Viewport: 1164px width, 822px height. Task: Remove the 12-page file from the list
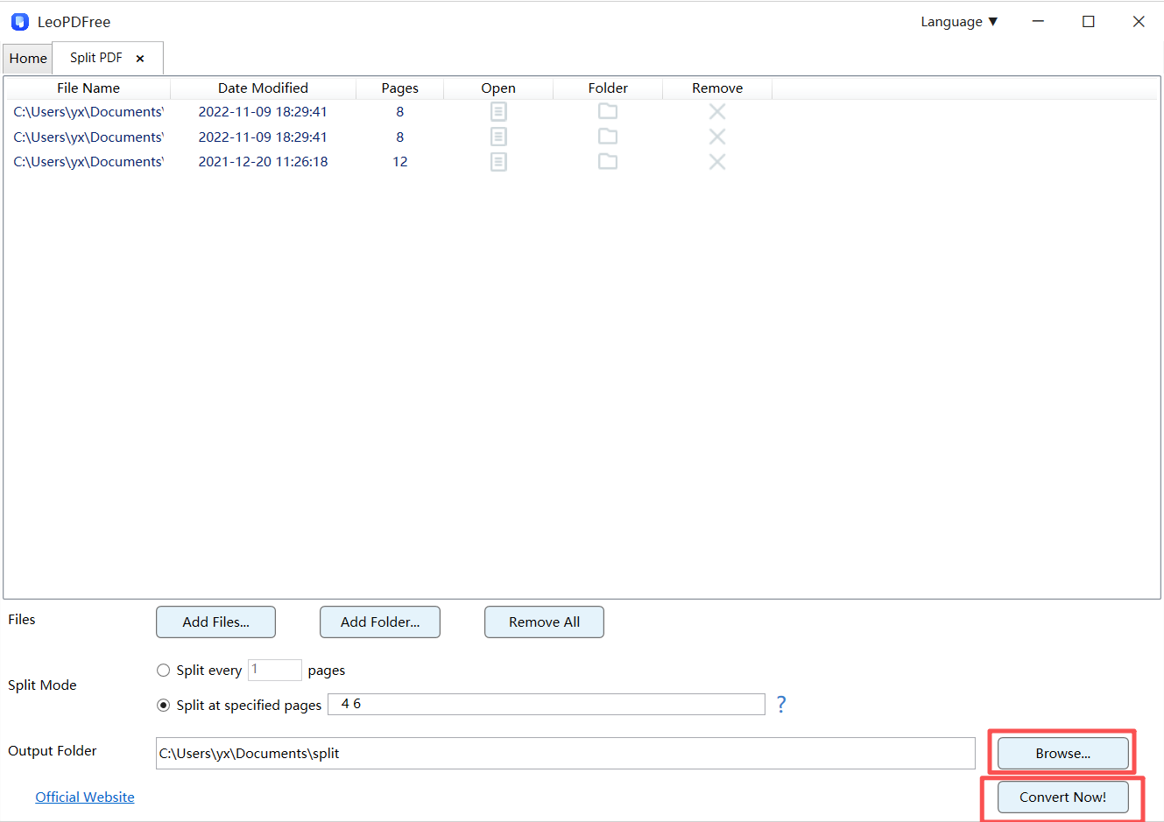(x=717, y=162)
